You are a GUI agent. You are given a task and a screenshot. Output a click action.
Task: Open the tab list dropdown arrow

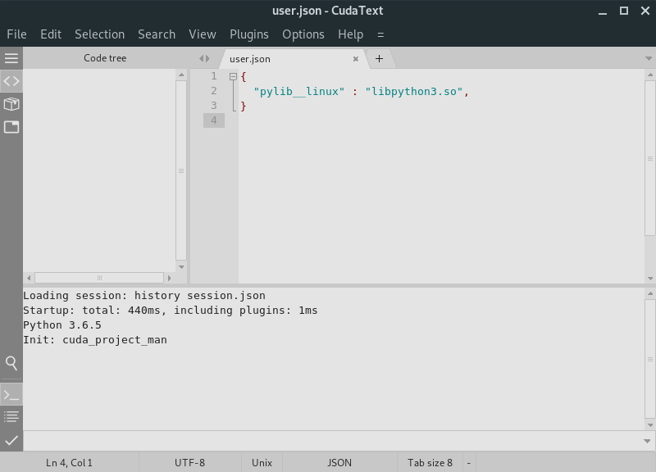(x=648, y=58)
